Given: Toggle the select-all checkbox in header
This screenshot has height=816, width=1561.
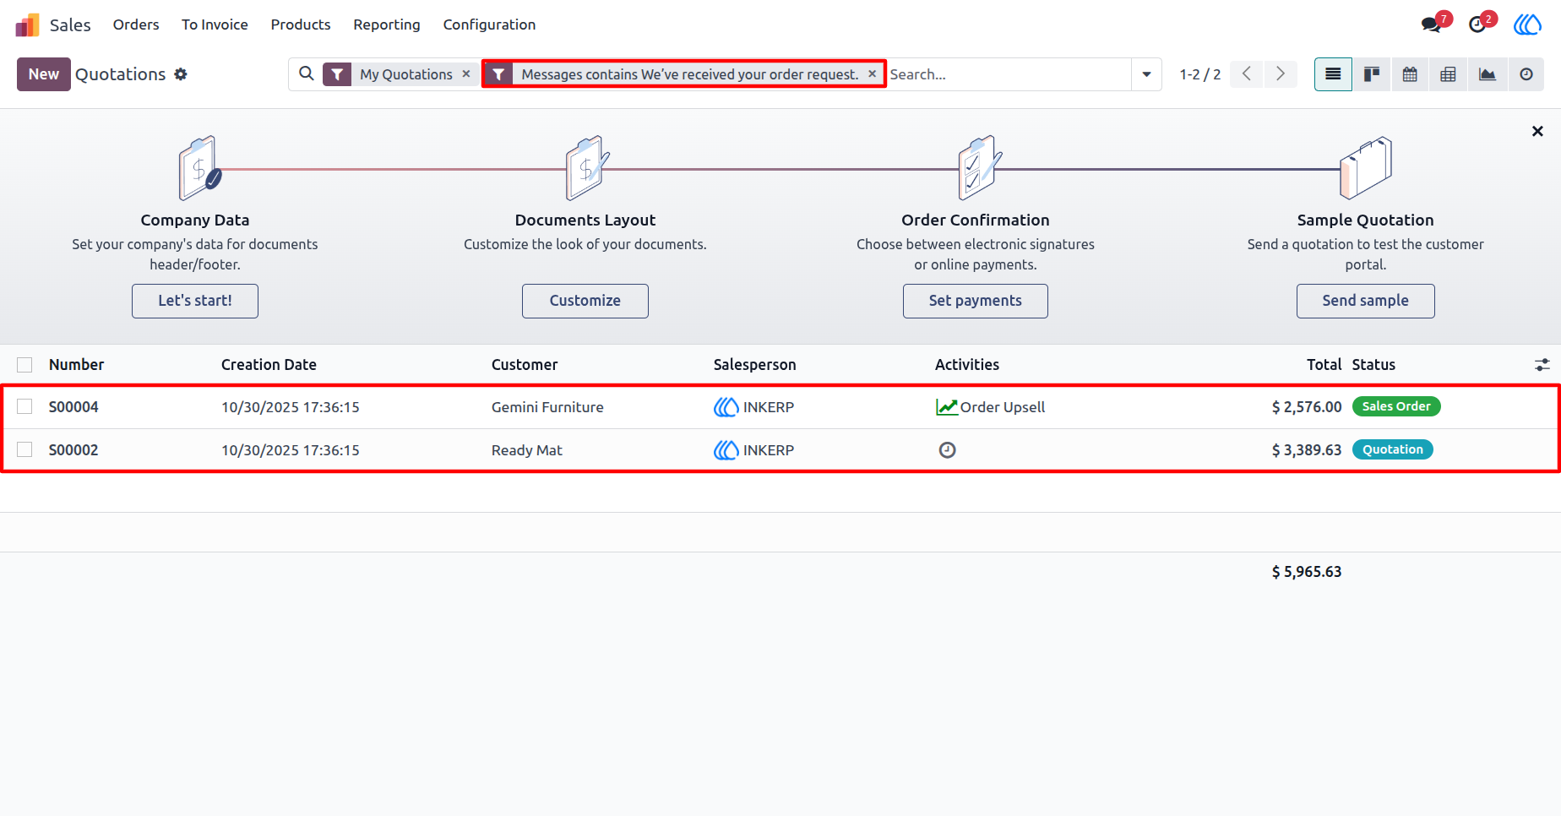Looking at the screenshot, I should coord(24,365).
